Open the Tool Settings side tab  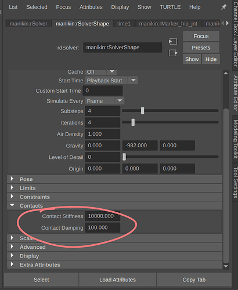tap(235, 183)
